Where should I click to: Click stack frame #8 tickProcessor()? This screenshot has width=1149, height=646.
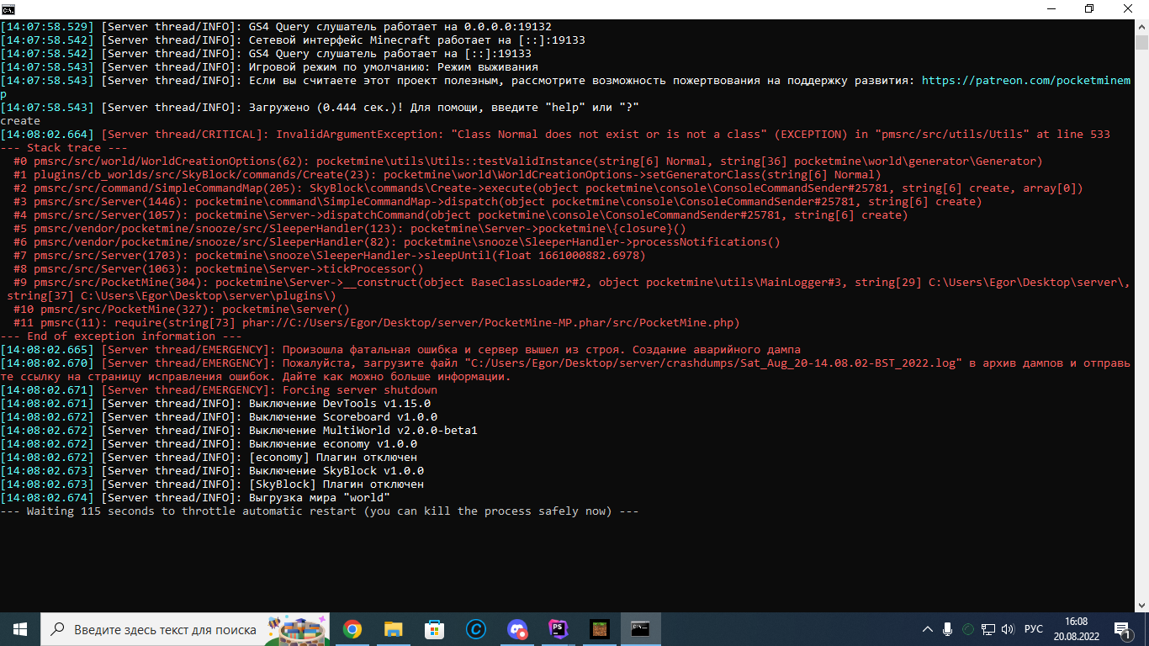(218, 269)
